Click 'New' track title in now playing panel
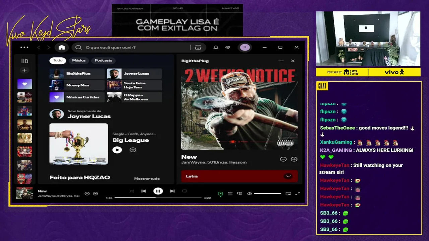The height and width of the screenshot is (241, 429). (x=189, y=157)
